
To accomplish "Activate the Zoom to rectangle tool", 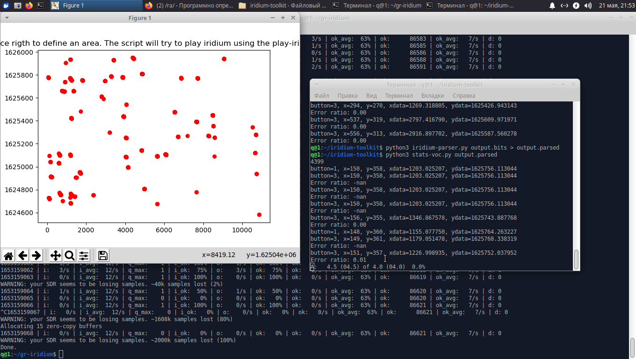I will coord(70,255).
